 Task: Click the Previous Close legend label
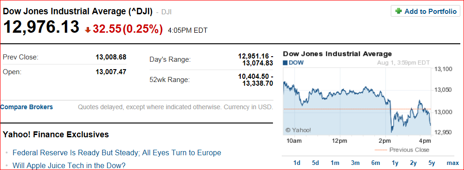point(409,150)
